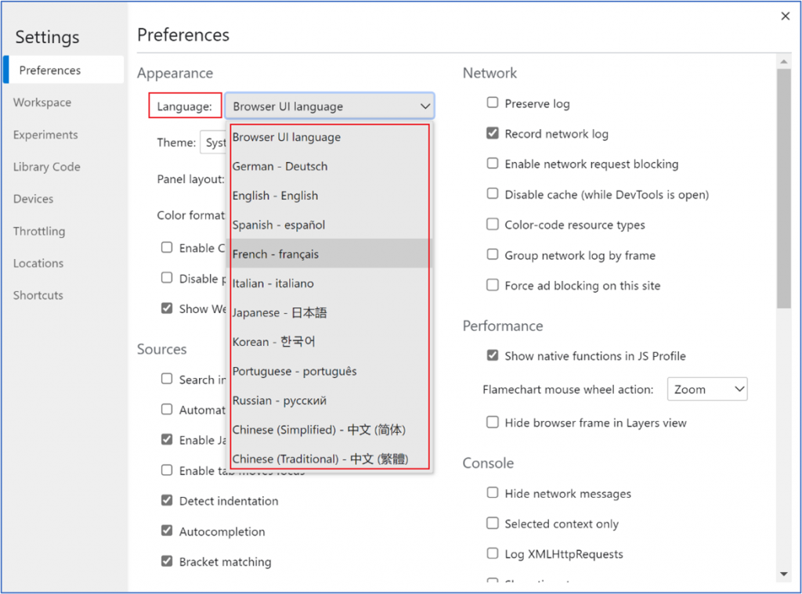
Task: Close the Settings panel with the X icon
Action: click(786, 16)
